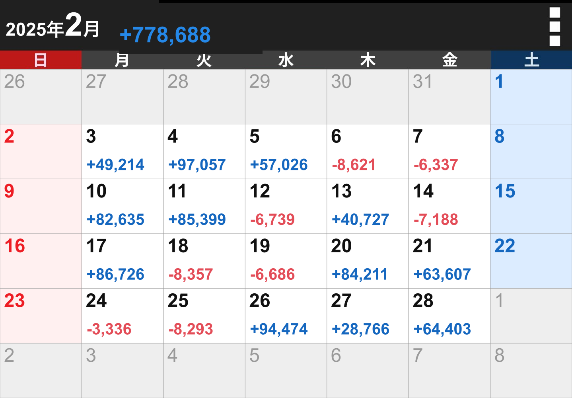This screenshot has width=572, height=398.
Task: Select day 10 showing +82,635
Action: [123, 206]
